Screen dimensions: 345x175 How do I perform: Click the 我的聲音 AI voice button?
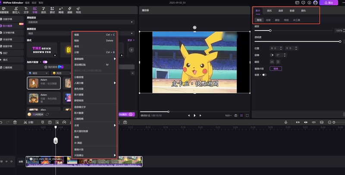(x=54, y=67)
